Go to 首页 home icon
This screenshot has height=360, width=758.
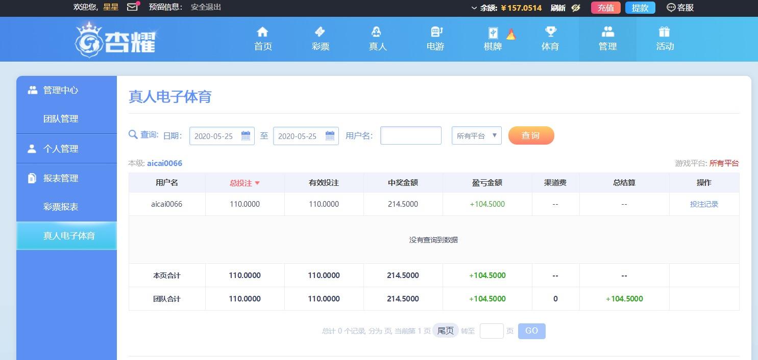[263, 32]
